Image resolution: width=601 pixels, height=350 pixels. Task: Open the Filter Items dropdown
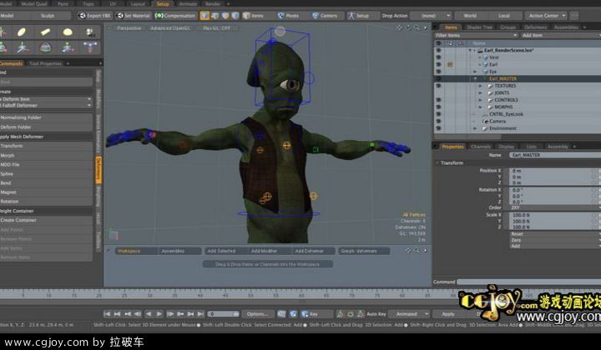click(x=476, y=35)
